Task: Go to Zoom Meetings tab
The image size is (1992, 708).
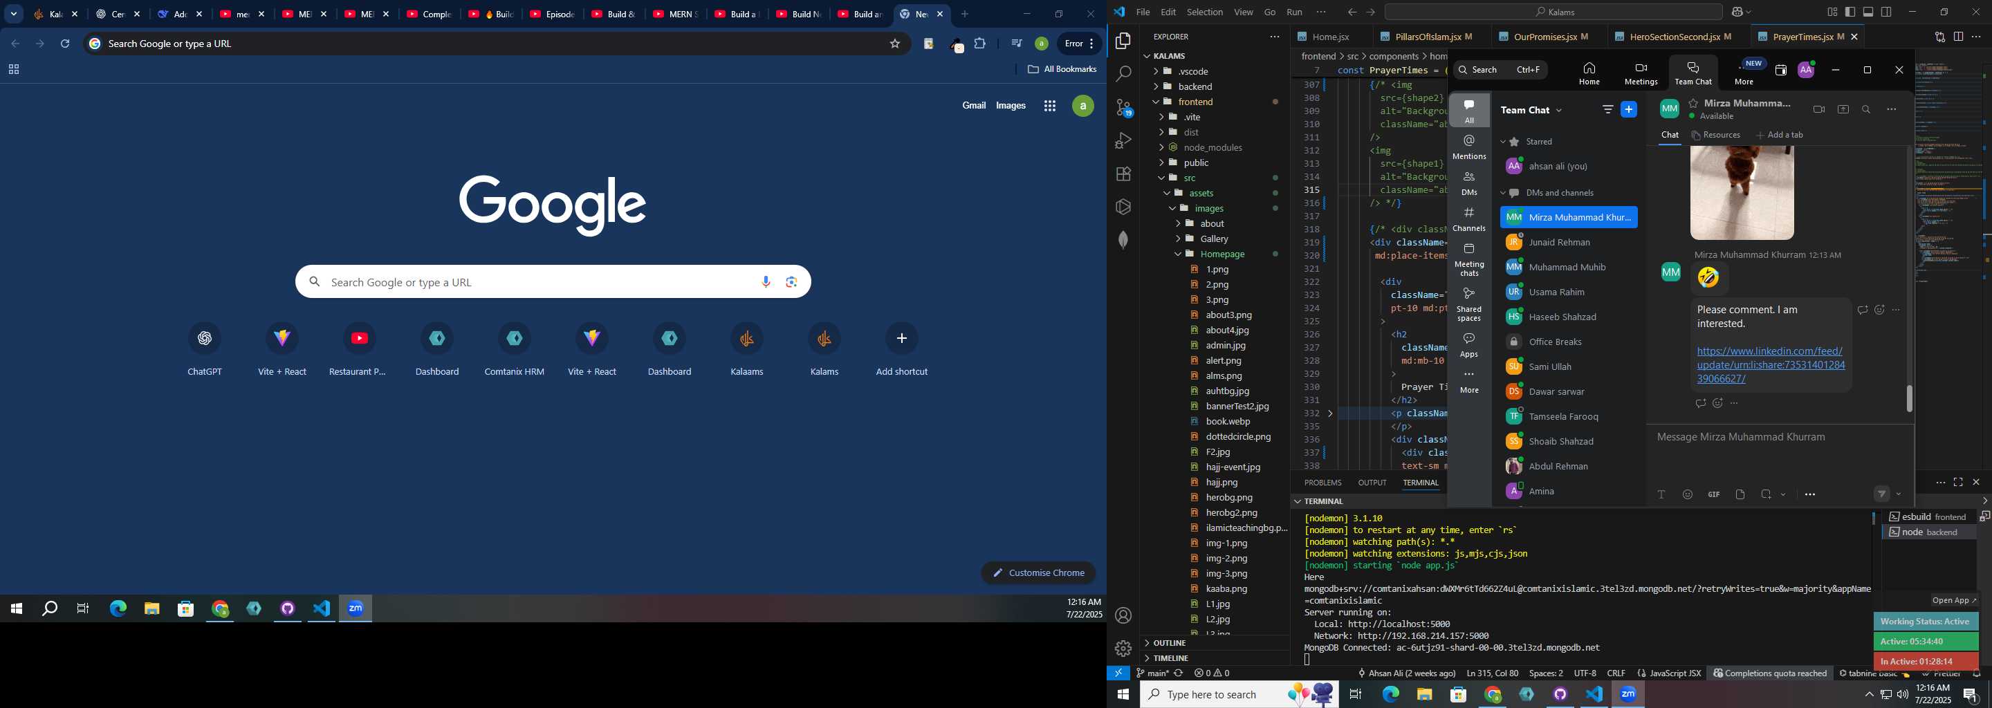Action: click(x=1641, y=73)
